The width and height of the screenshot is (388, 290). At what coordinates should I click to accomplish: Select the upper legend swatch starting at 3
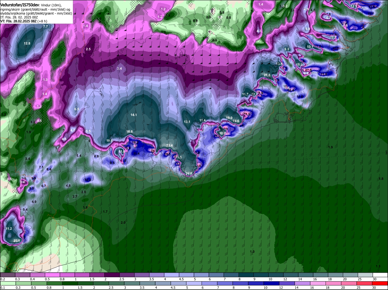[141, 275]
